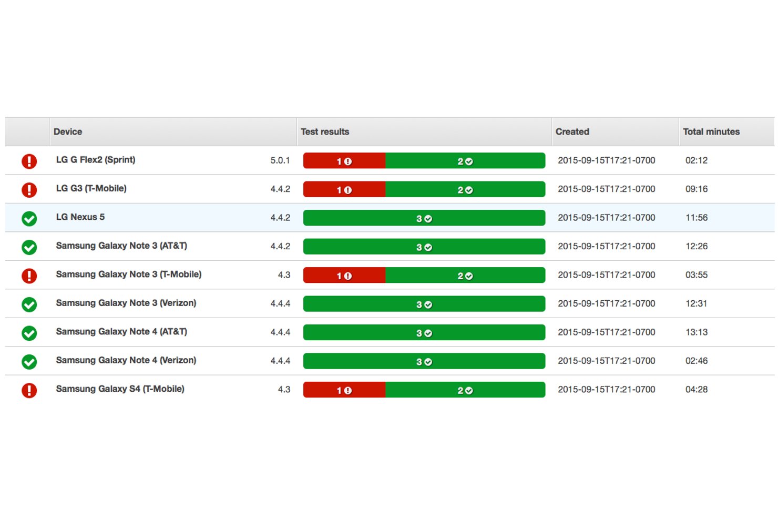Click created timestamp in Galaxy Note 4 (Verizon) row
Viewport: 778px width, 519px height.
coord(607,361)
